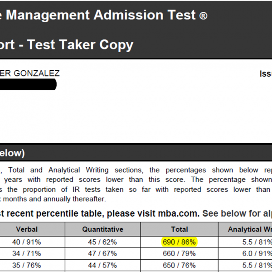The width and height of the screenshot is (272, 272).
Task: Select the Verbal score 34 / 71%
Action: [27, 253]
